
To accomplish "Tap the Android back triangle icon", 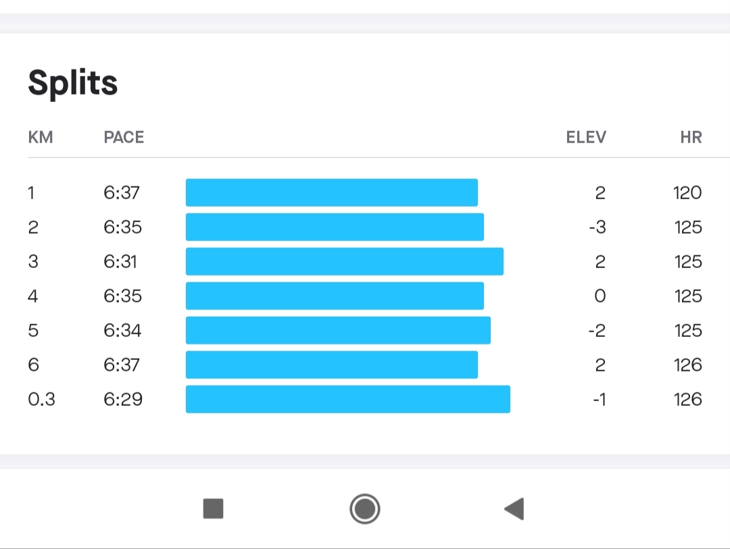I will (514, 508).
